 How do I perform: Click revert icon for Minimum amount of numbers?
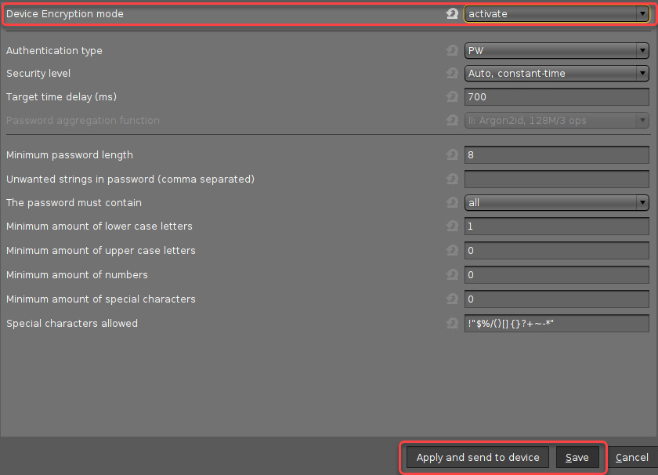(x=452, y=275)
